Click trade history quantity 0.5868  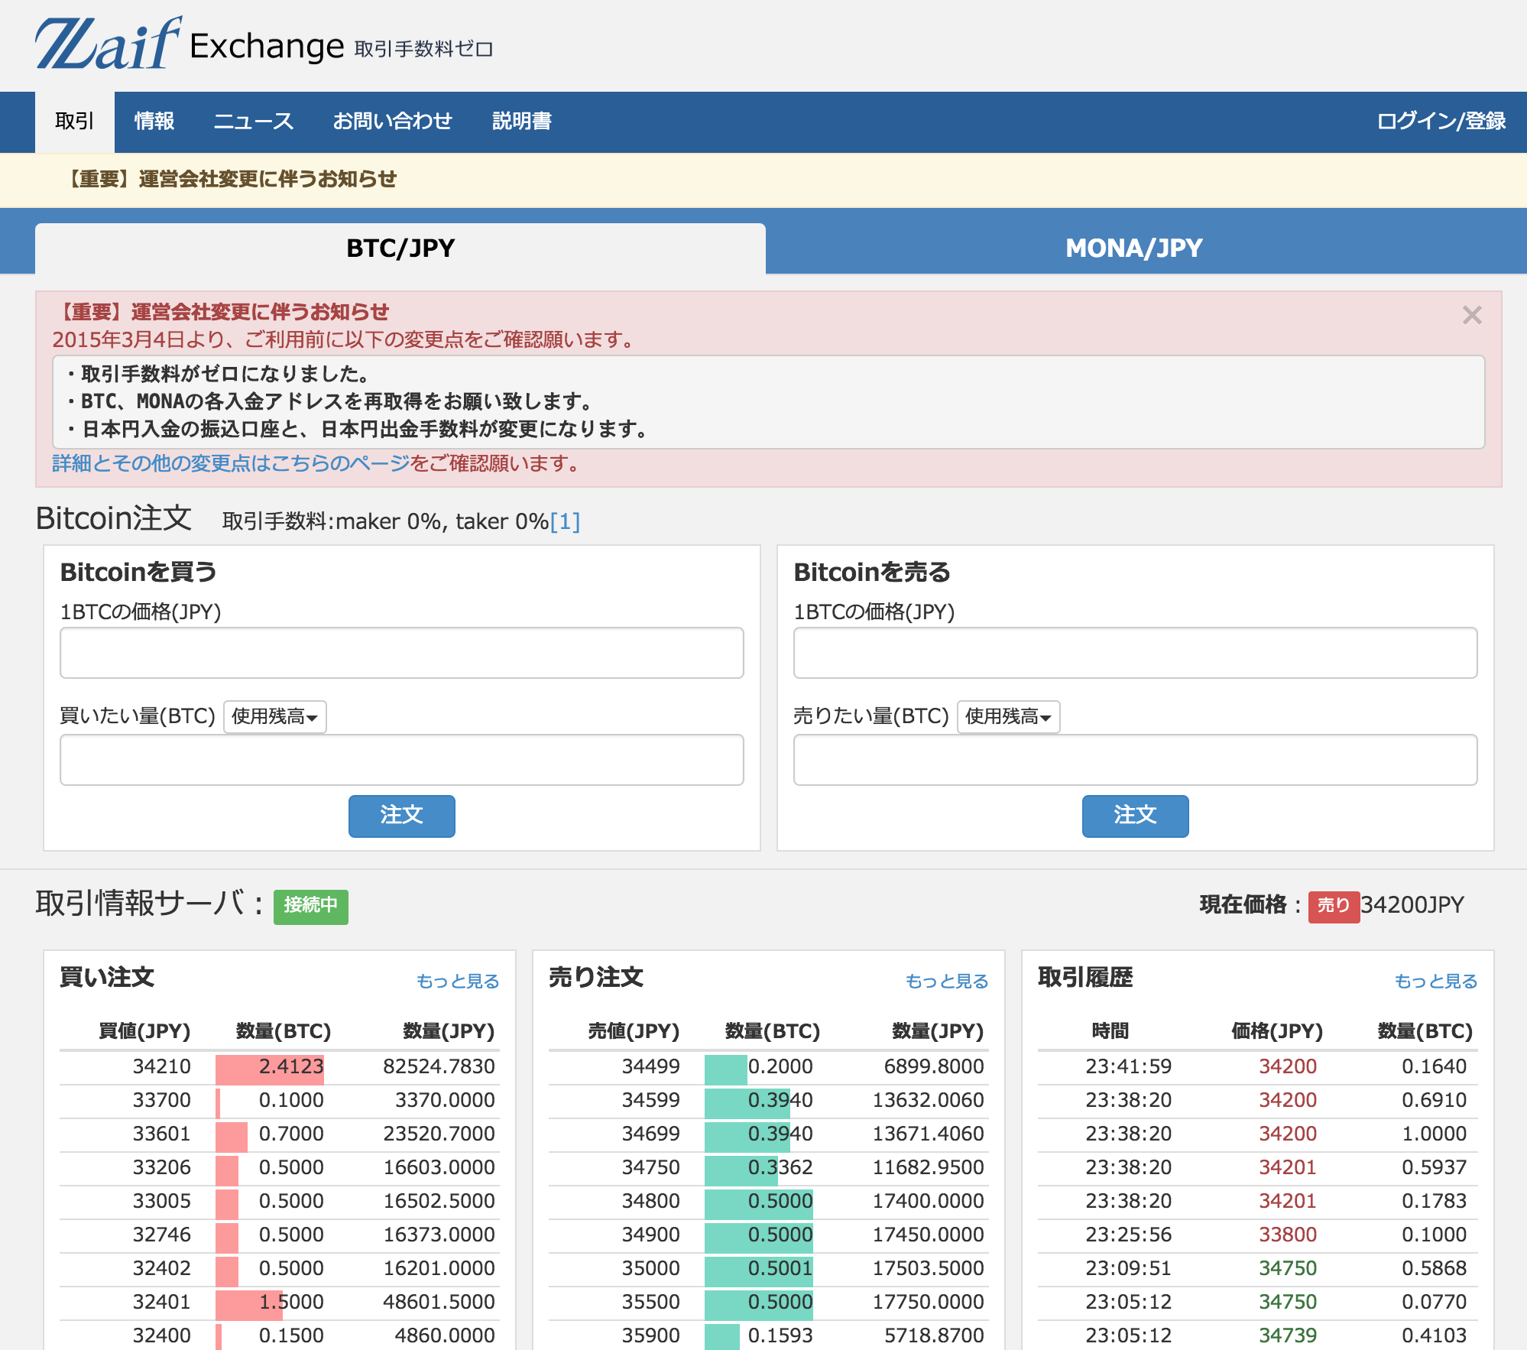(1435, 1268)
